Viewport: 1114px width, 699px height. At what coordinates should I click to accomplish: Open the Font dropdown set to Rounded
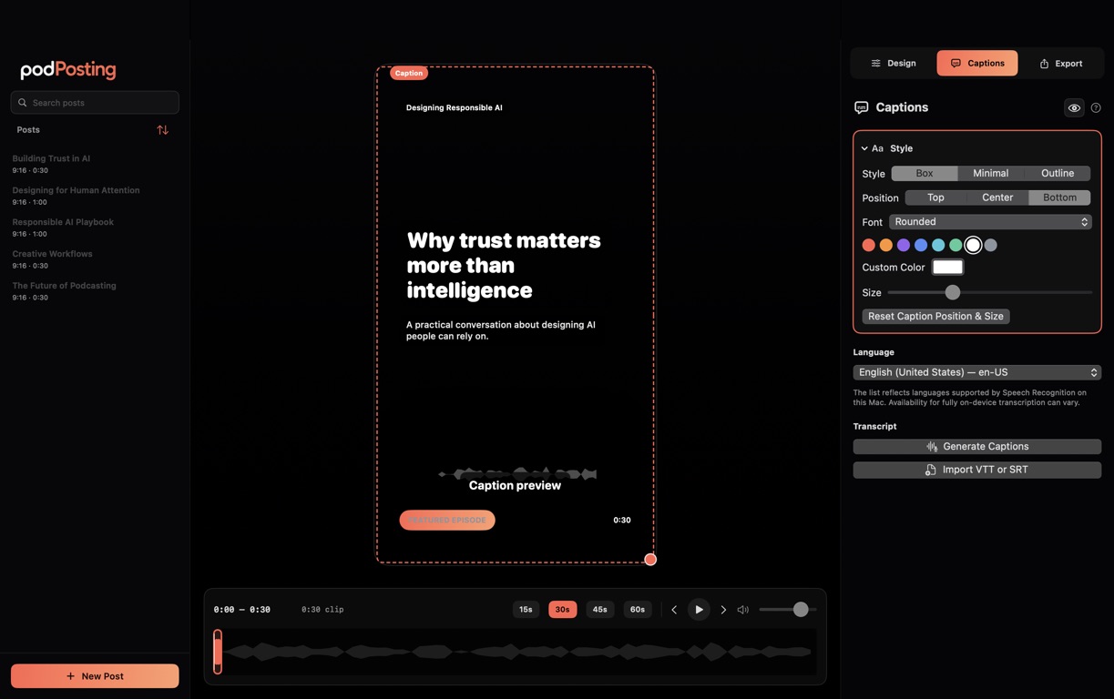point(990,222)
